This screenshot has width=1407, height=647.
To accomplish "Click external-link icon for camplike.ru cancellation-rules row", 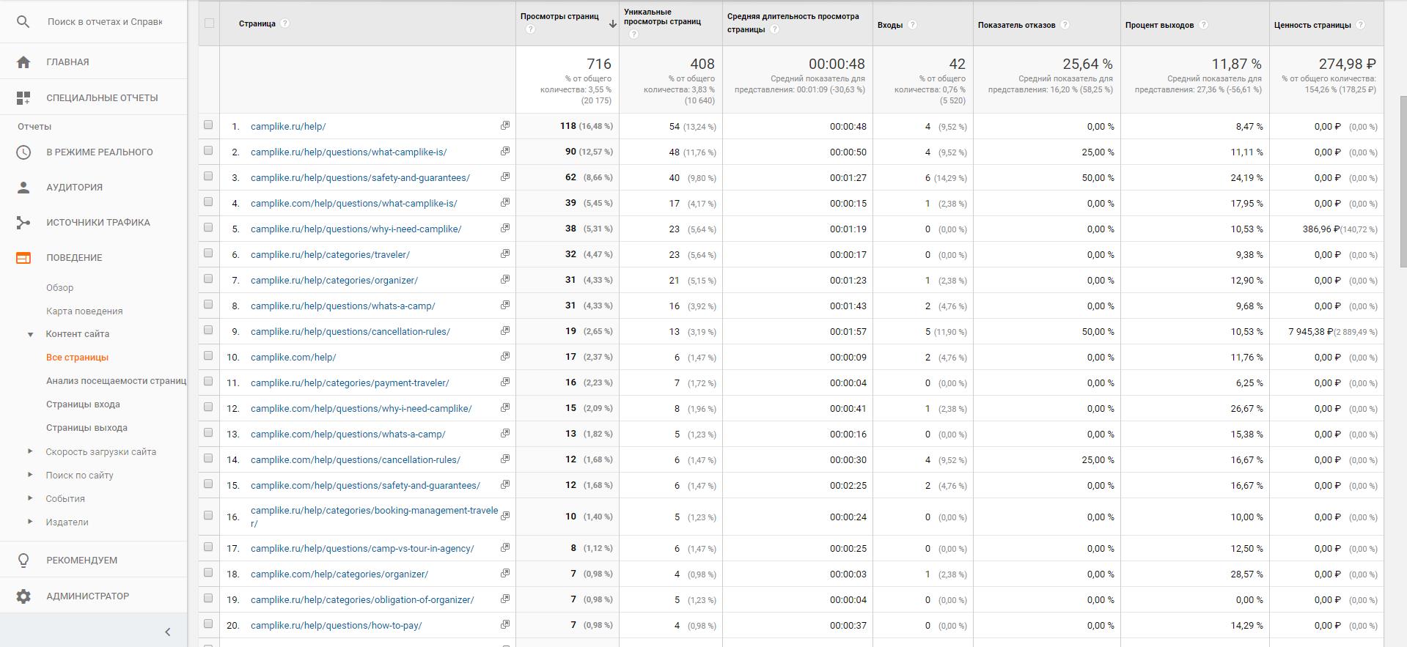I will pyautogui.click(x=505, y=331).
